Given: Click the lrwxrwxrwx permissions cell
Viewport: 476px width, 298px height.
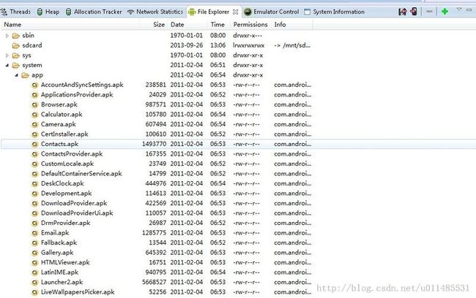Looking at the screenshot, I should [x=249, y=45].
